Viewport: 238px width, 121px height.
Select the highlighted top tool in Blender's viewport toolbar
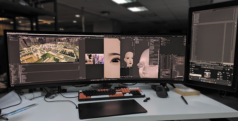[134, 40]
